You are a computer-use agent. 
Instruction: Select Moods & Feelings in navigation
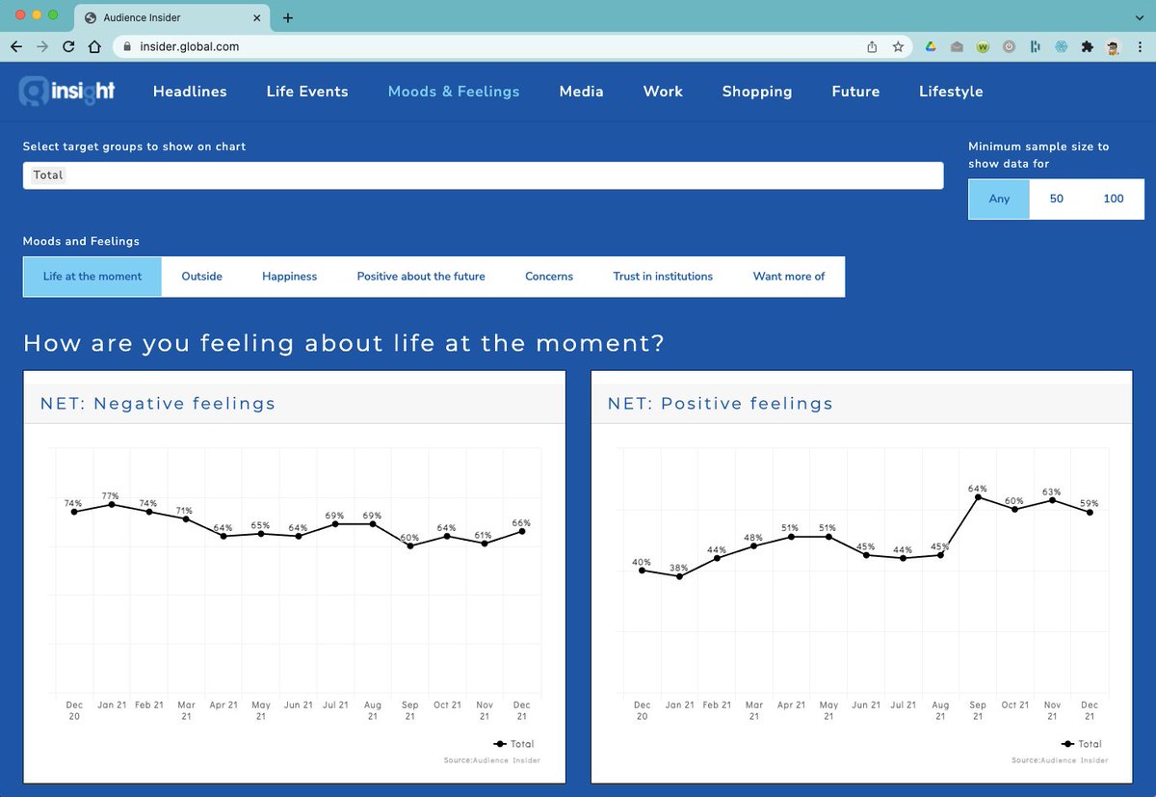[x=454, y=92]
